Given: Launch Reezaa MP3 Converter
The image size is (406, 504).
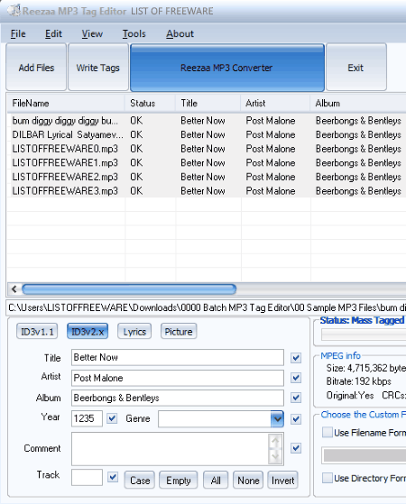Looking at the screenshot, I should tap(226, 68).
